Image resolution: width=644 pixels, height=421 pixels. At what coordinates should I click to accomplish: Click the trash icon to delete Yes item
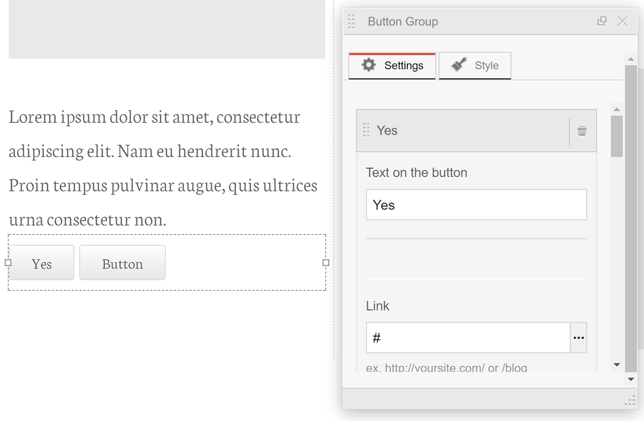tap(582, 131)
